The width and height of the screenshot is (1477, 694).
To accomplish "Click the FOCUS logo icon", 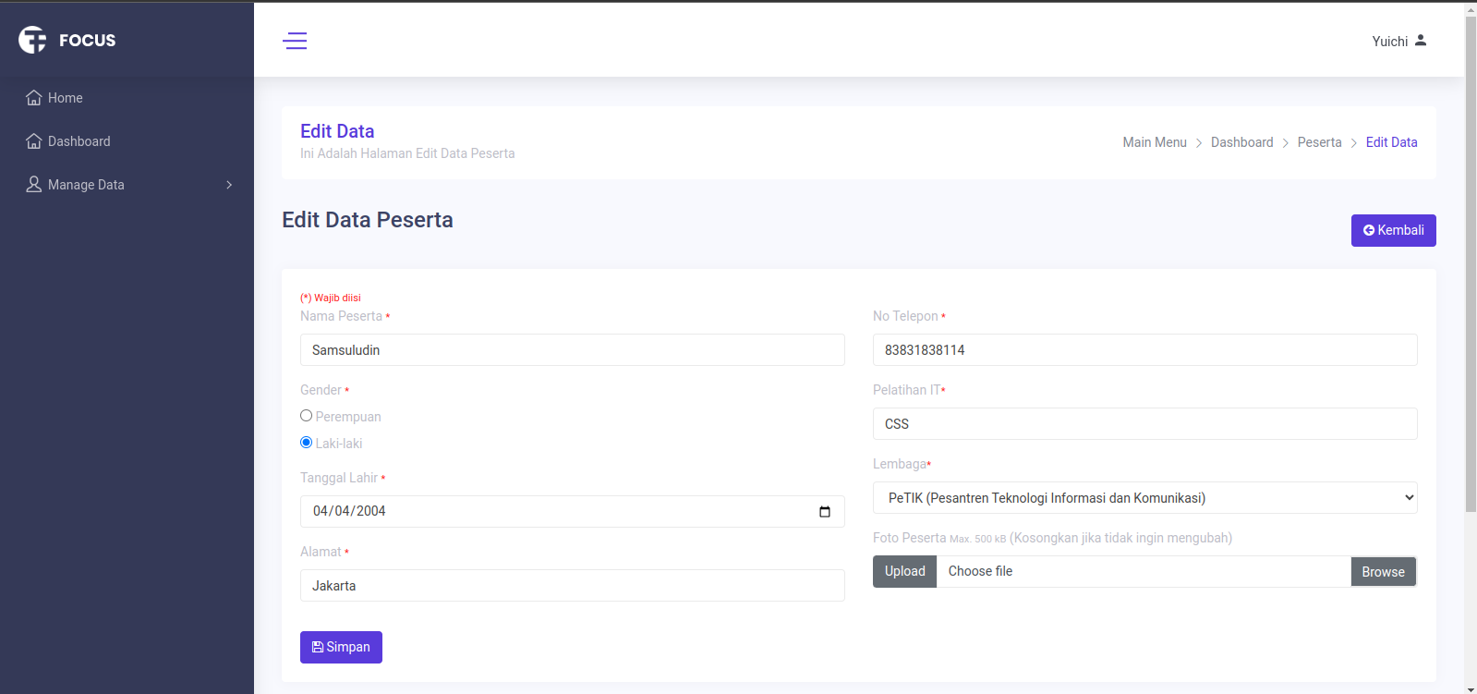I will pyautogui.click(x=32, y=40).
